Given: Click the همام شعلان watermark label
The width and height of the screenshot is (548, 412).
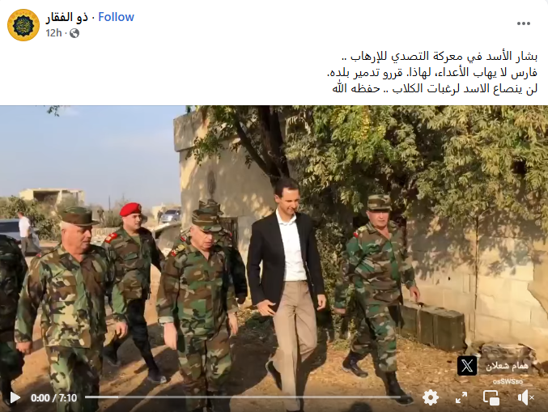Looking at the screenshot, I should 507,366.
